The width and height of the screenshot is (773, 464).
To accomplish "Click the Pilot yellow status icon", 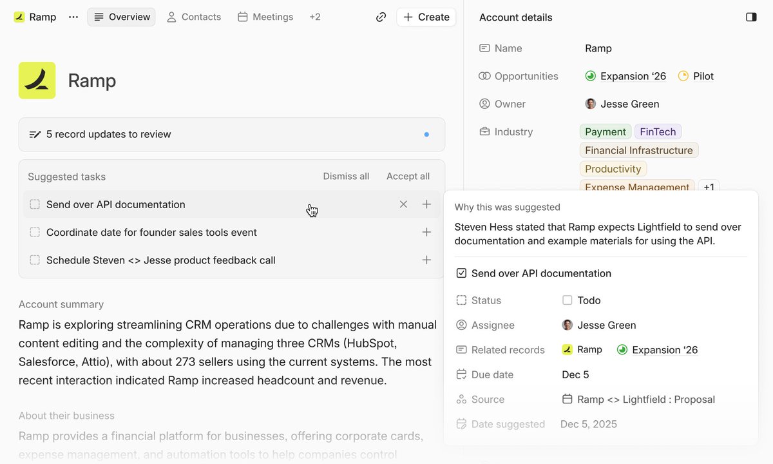I will click(683, 76).
